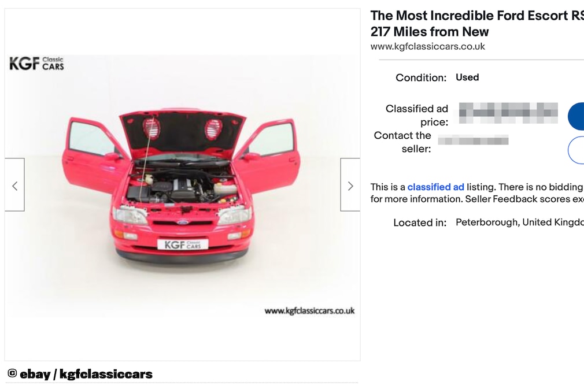
Task: Click the blurred seller contact details
Action: 473,140
